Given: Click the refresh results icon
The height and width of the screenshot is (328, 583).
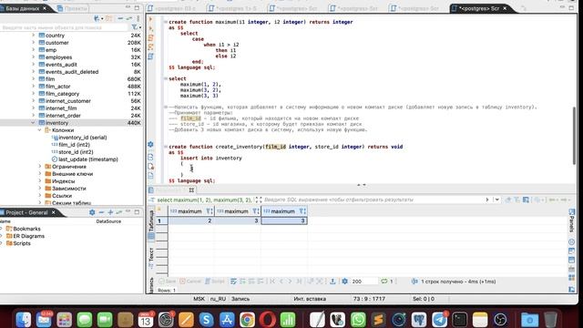Looking at the screenshot, I should click(x=384, y=282).
